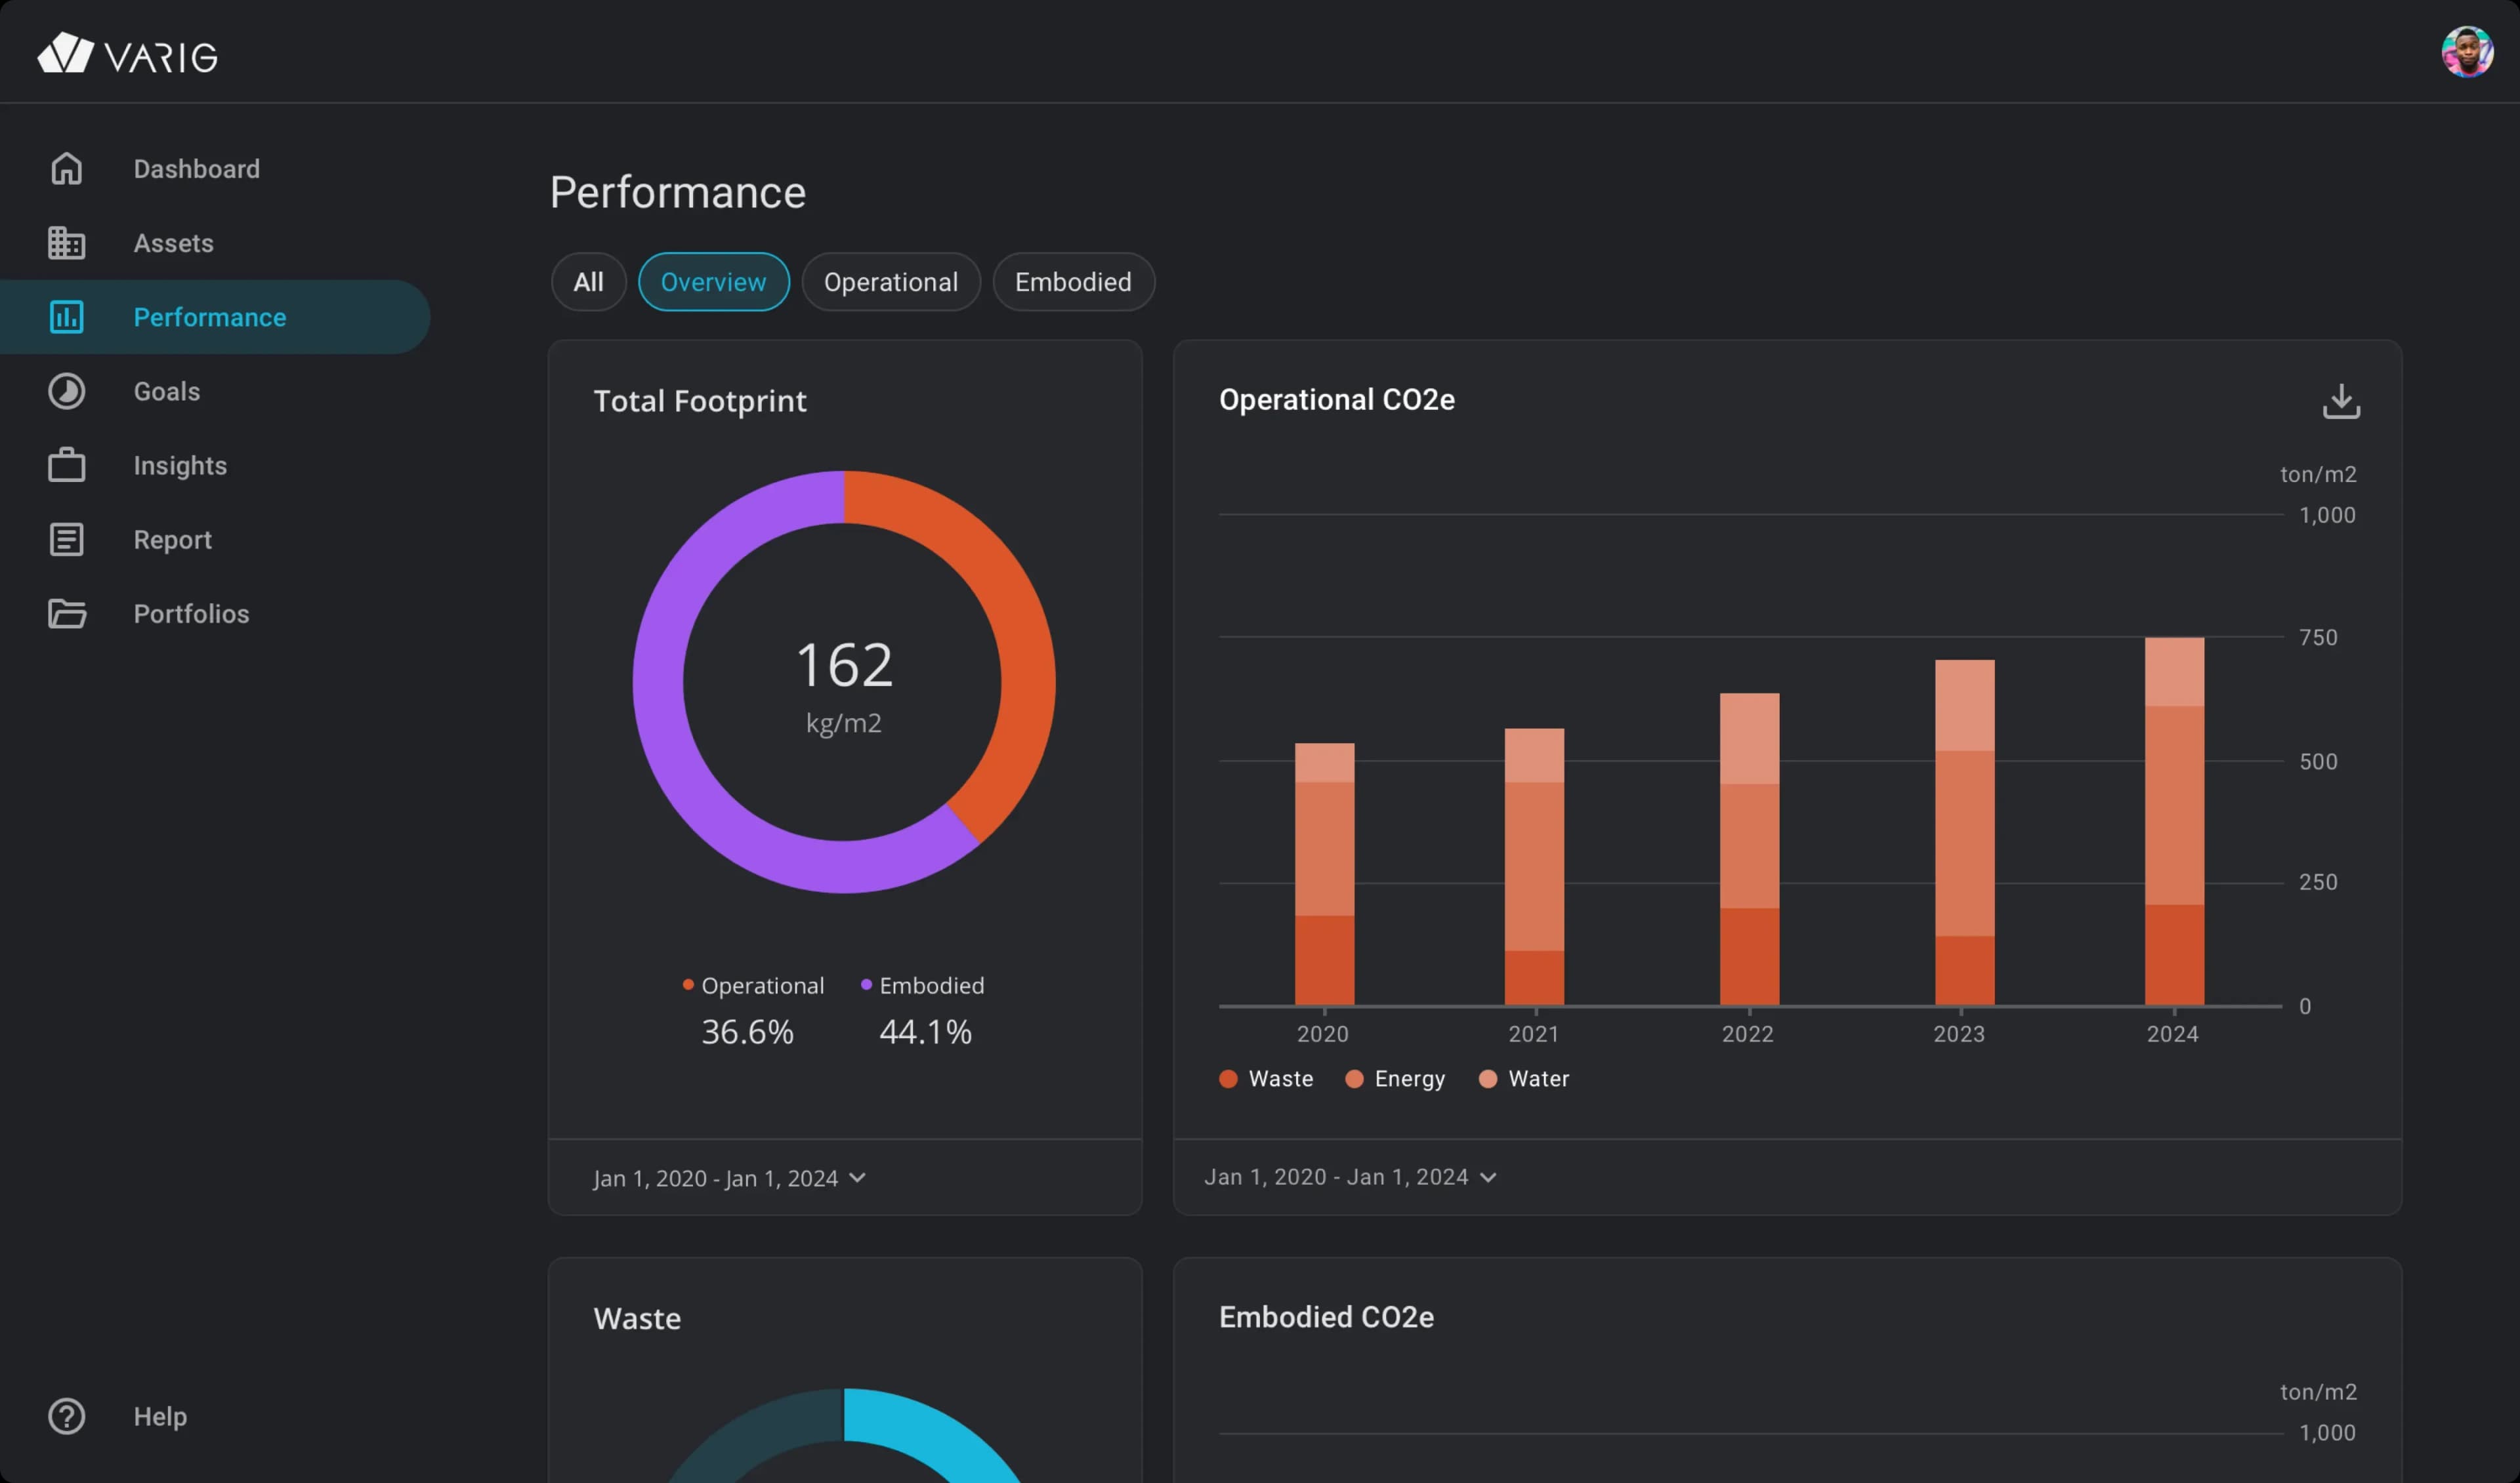The image size is (2520, 1483).
Task: Click the 2024 stacked bar
Action: pyautogui.click(x=2174, y=821)
